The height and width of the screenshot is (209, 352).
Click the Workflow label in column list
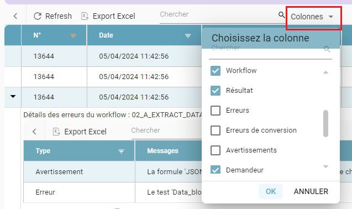241,71
